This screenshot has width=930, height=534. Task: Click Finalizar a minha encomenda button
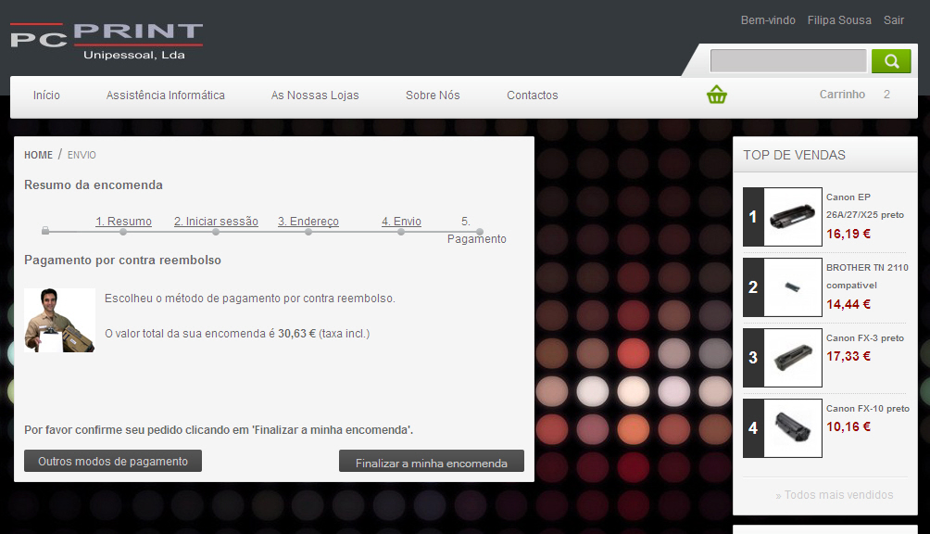[432, 463]
